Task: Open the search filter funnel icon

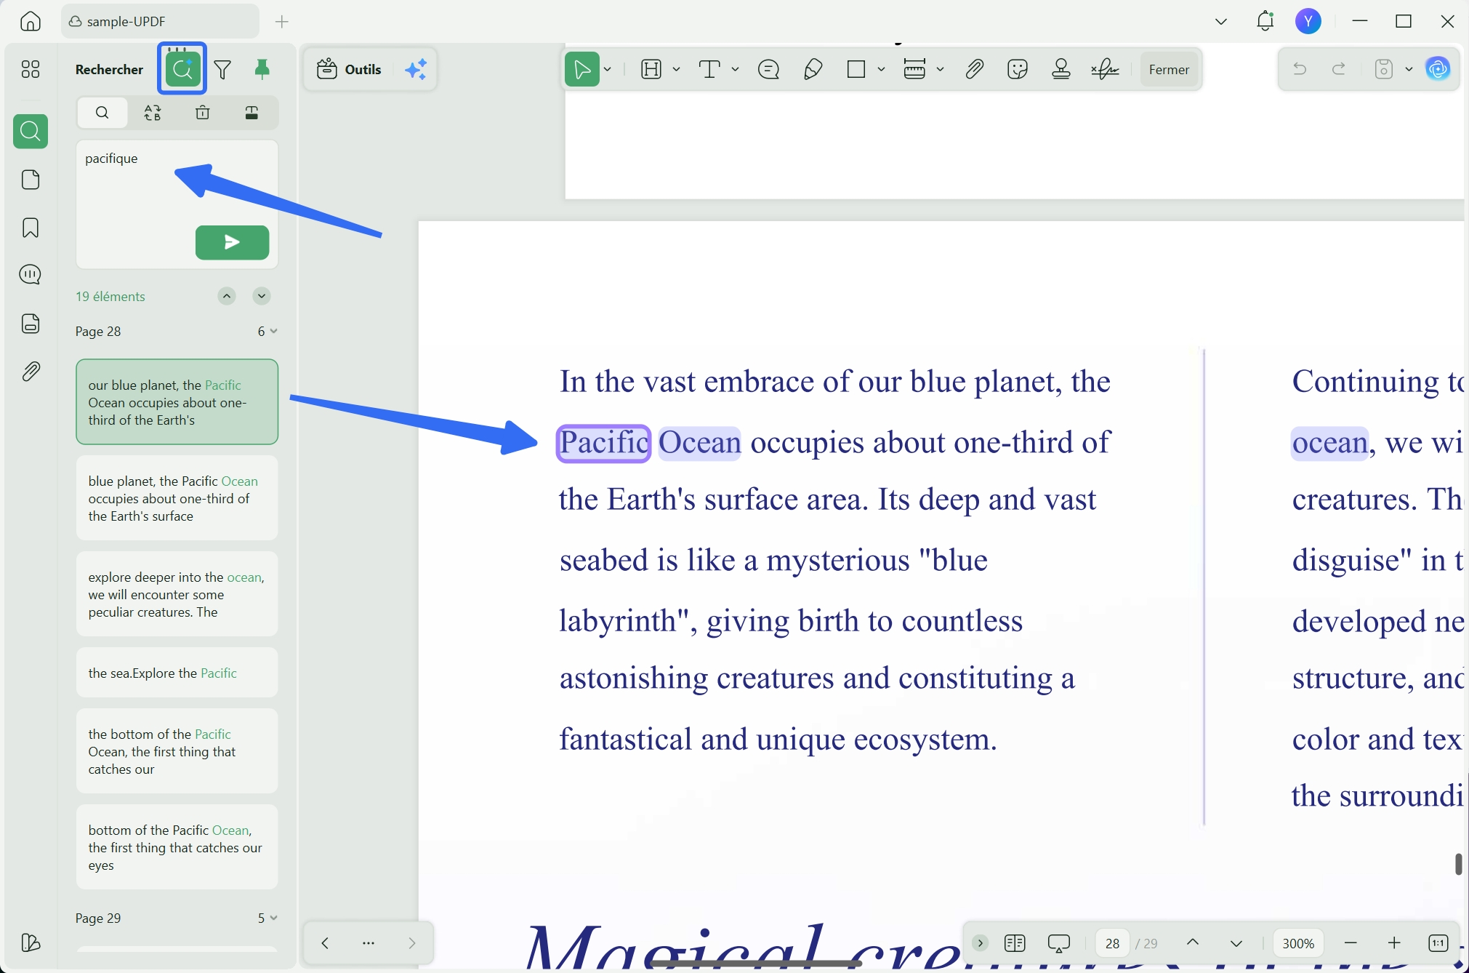Action: (x=223, y=69)
